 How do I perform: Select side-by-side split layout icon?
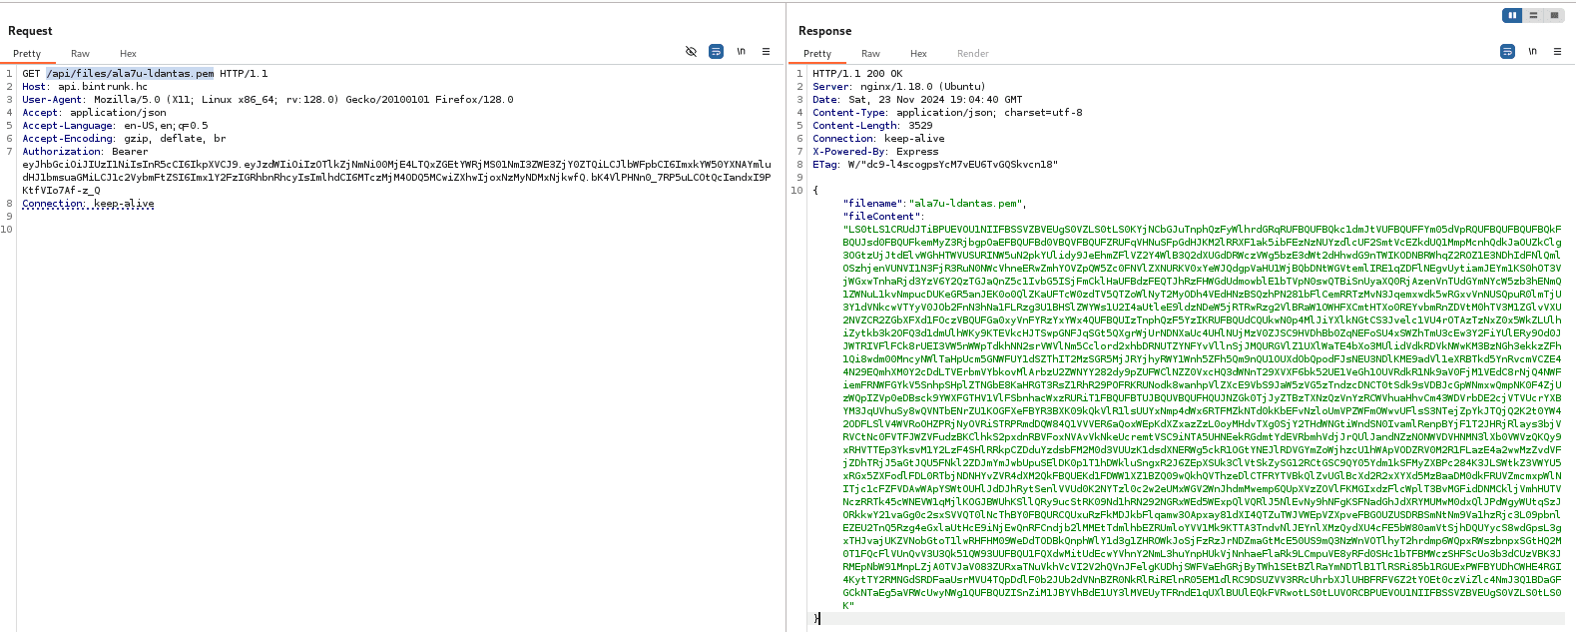1513,15
